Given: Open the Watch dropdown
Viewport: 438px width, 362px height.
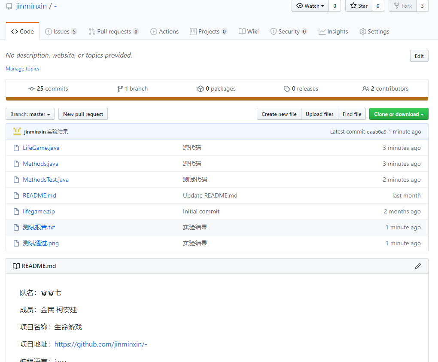Looking at the screenshot, I should [310, 6].
